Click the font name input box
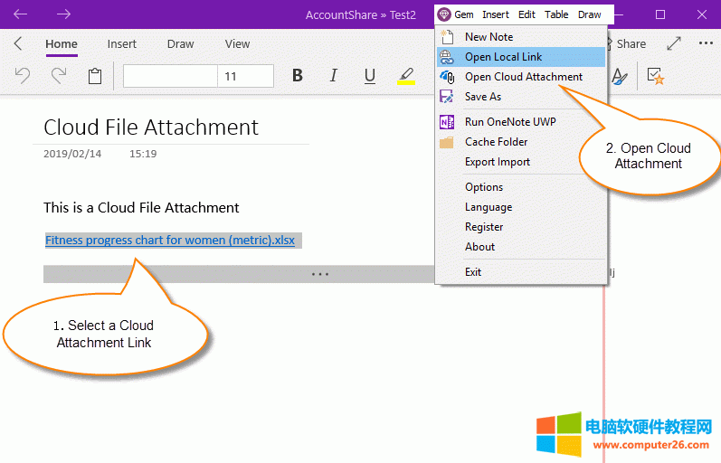Screen dimensions: 721x463 [x=170, y=77]
